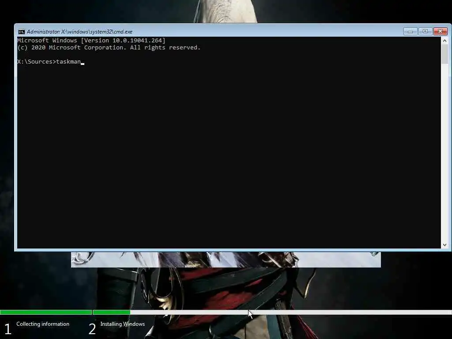Click the step number 2 indicator

point(92,329)
